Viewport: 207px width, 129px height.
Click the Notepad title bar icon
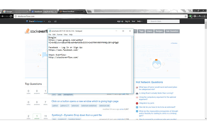[50, 31]
